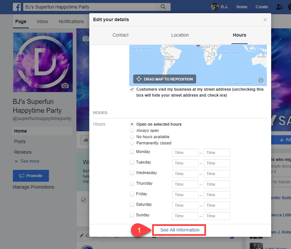
Task: Click the thumbs-up Like icon near the cover
Action: pyautogui.click(x=86, y=140)
